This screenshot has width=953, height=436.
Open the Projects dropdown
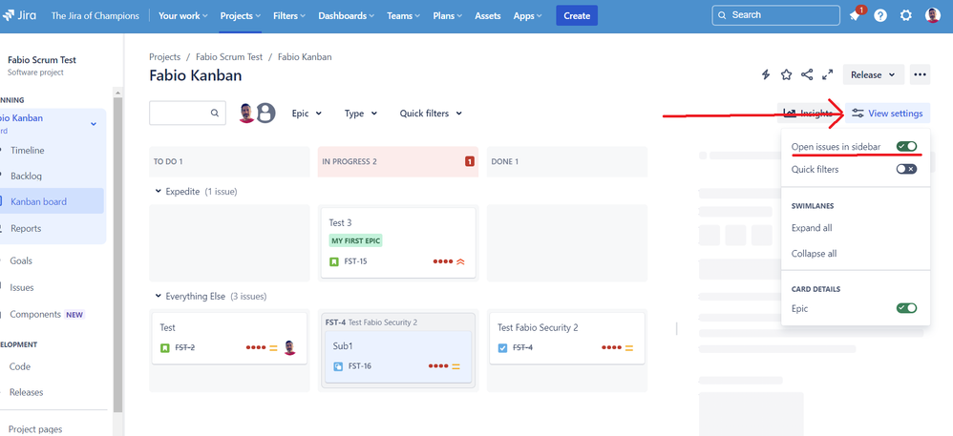coord(240,16)
